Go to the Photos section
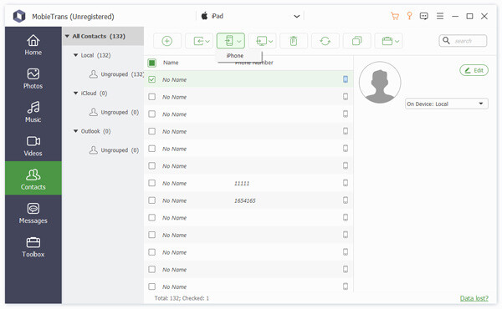502x309 pixels. pos(33,79)
